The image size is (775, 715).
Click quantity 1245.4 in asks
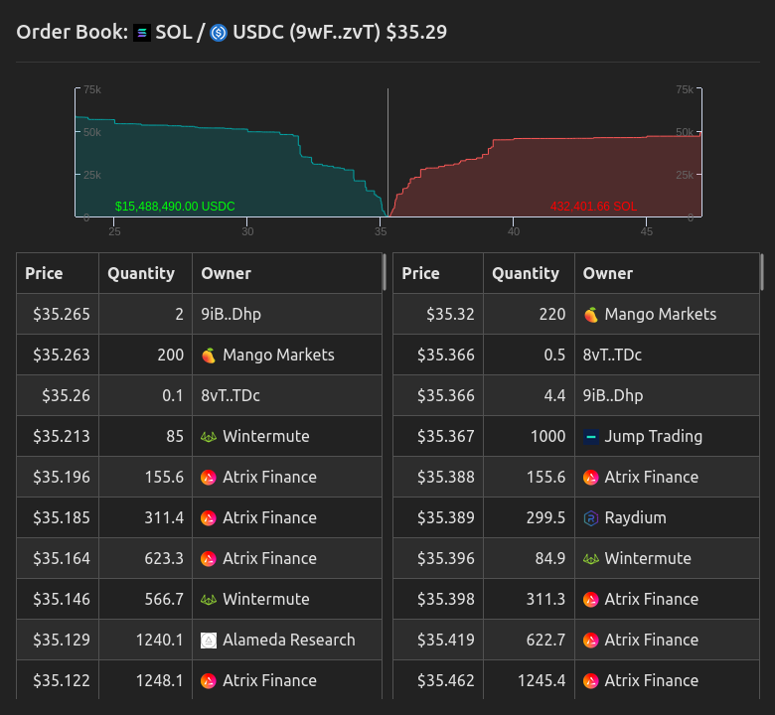click(542, 681)
